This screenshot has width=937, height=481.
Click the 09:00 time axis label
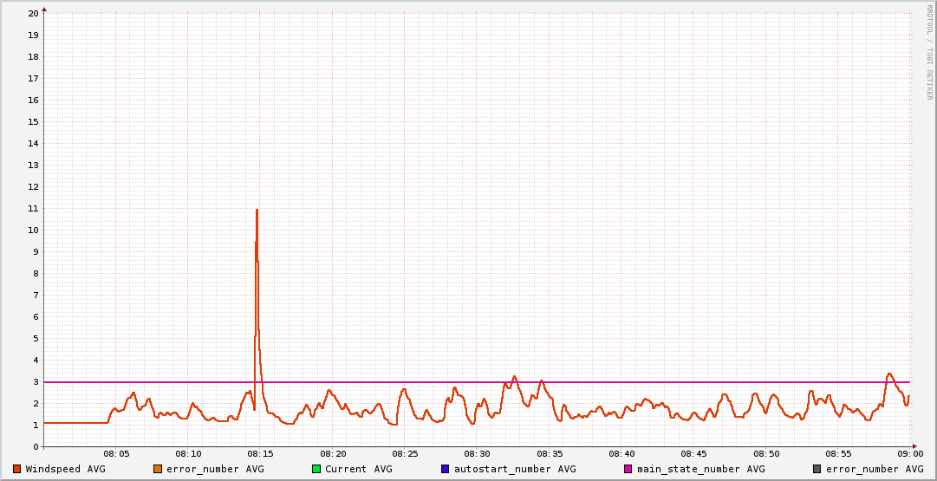(x=909, y=454)
